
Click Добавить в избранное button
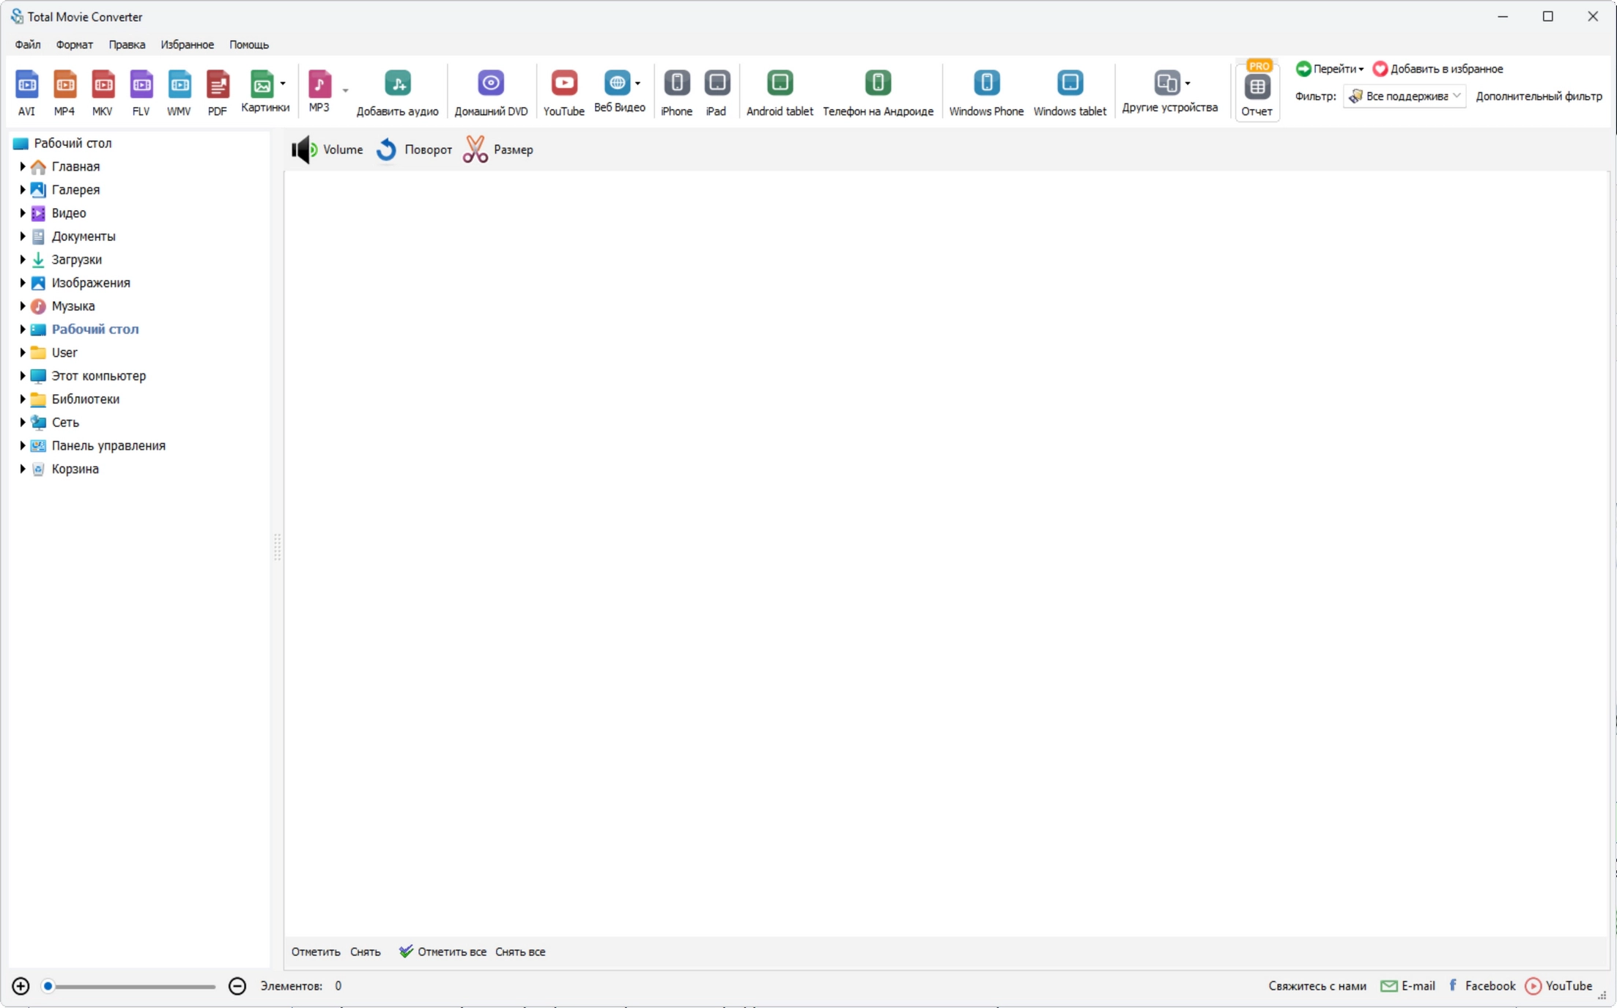coord(1437,69)
